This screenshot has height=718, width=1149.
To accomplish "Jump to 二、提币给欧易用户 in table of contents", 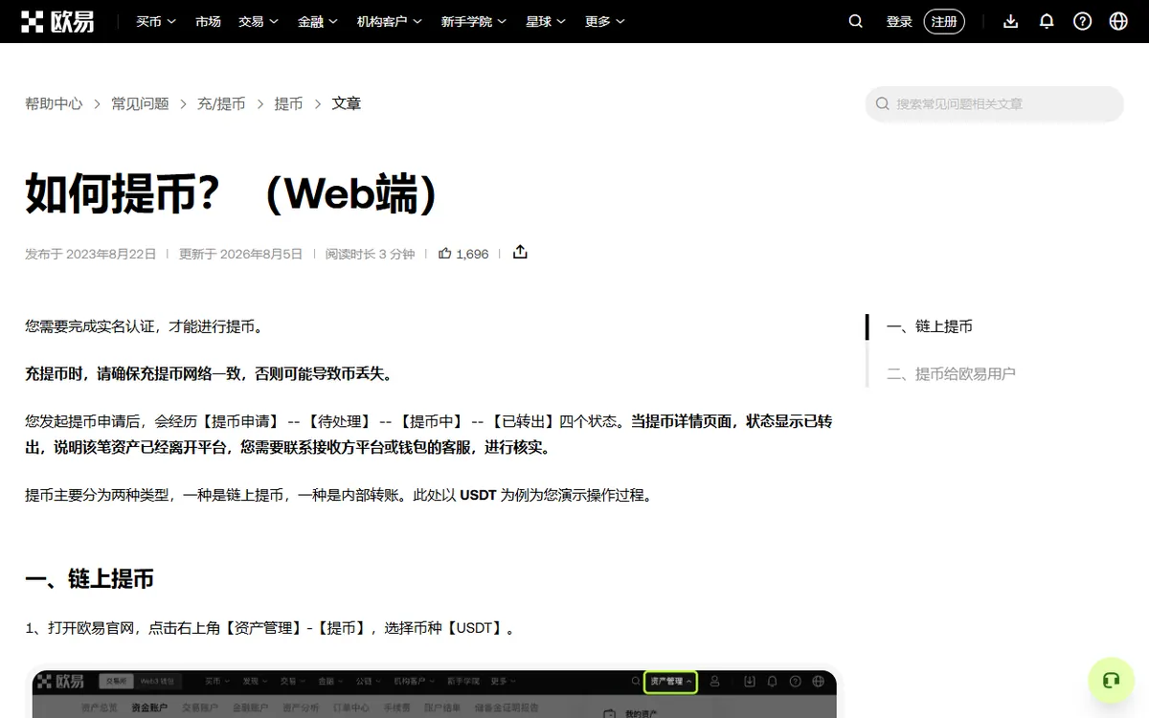I will 951,373.
